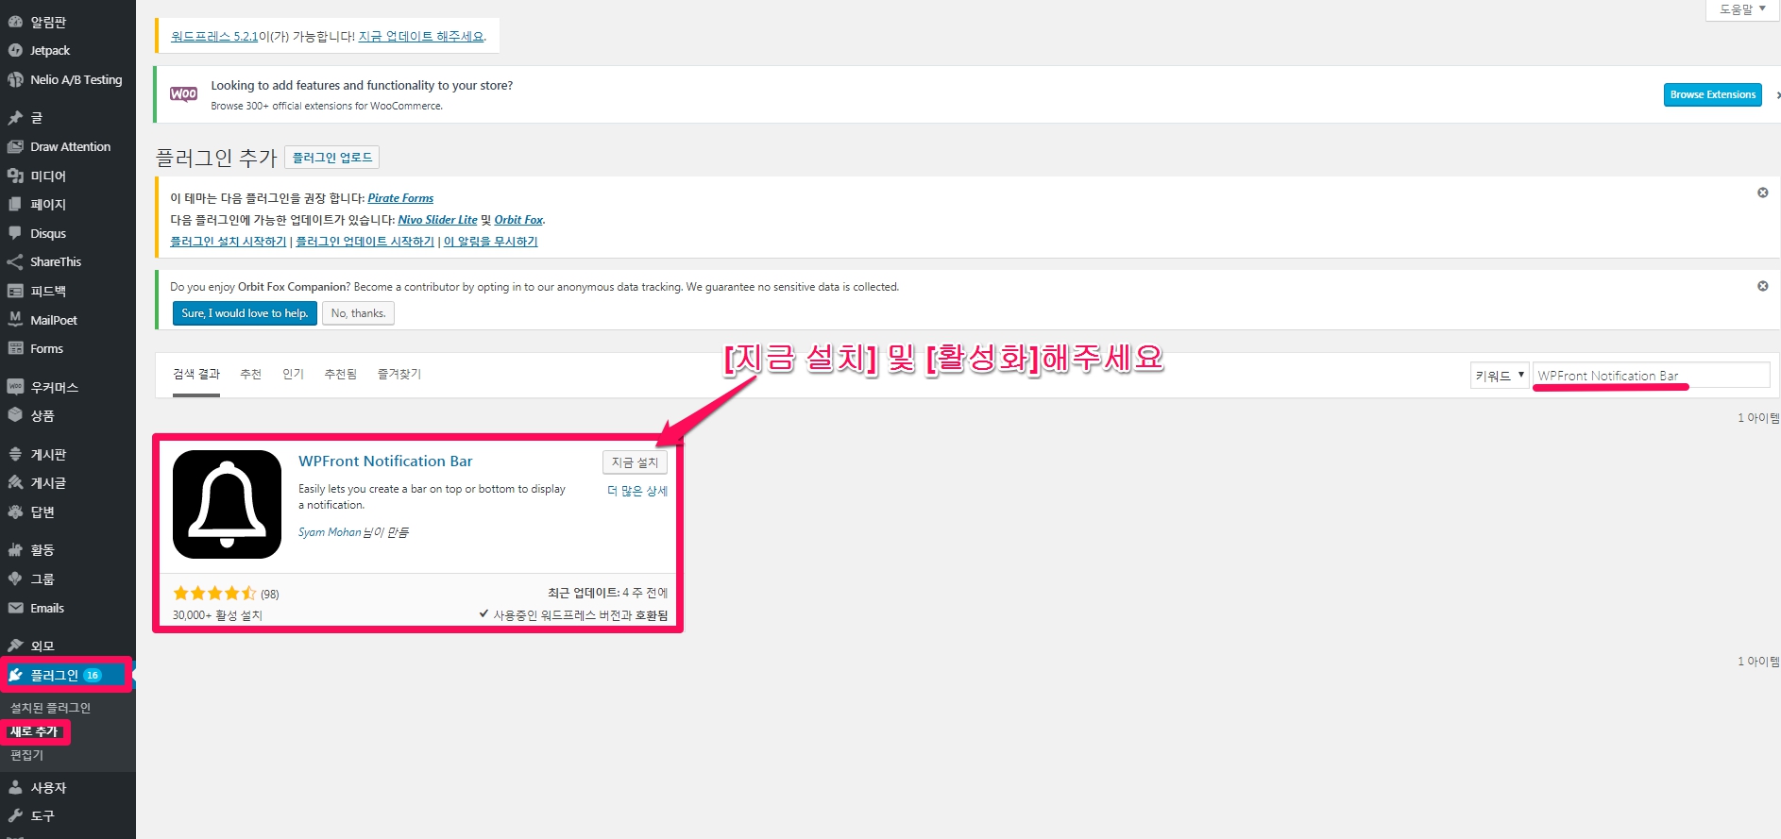1781x839 pixels.
Task: Open the 도구 wrench icon menu
Action: tap(15, 816)
